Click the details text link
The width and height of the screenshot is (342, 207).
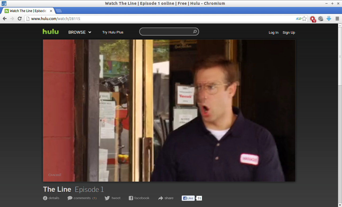pos(54,198)
